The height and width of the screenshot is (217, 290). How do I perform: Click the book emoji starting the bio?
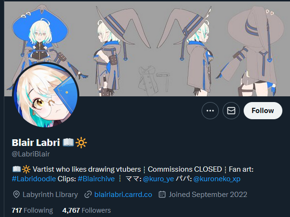click(16, 169)
